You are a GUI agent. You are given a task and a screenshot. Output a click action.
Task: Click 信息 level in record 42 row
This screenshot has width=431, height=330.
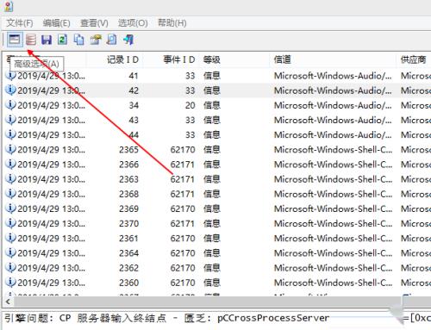coord(212,90)
